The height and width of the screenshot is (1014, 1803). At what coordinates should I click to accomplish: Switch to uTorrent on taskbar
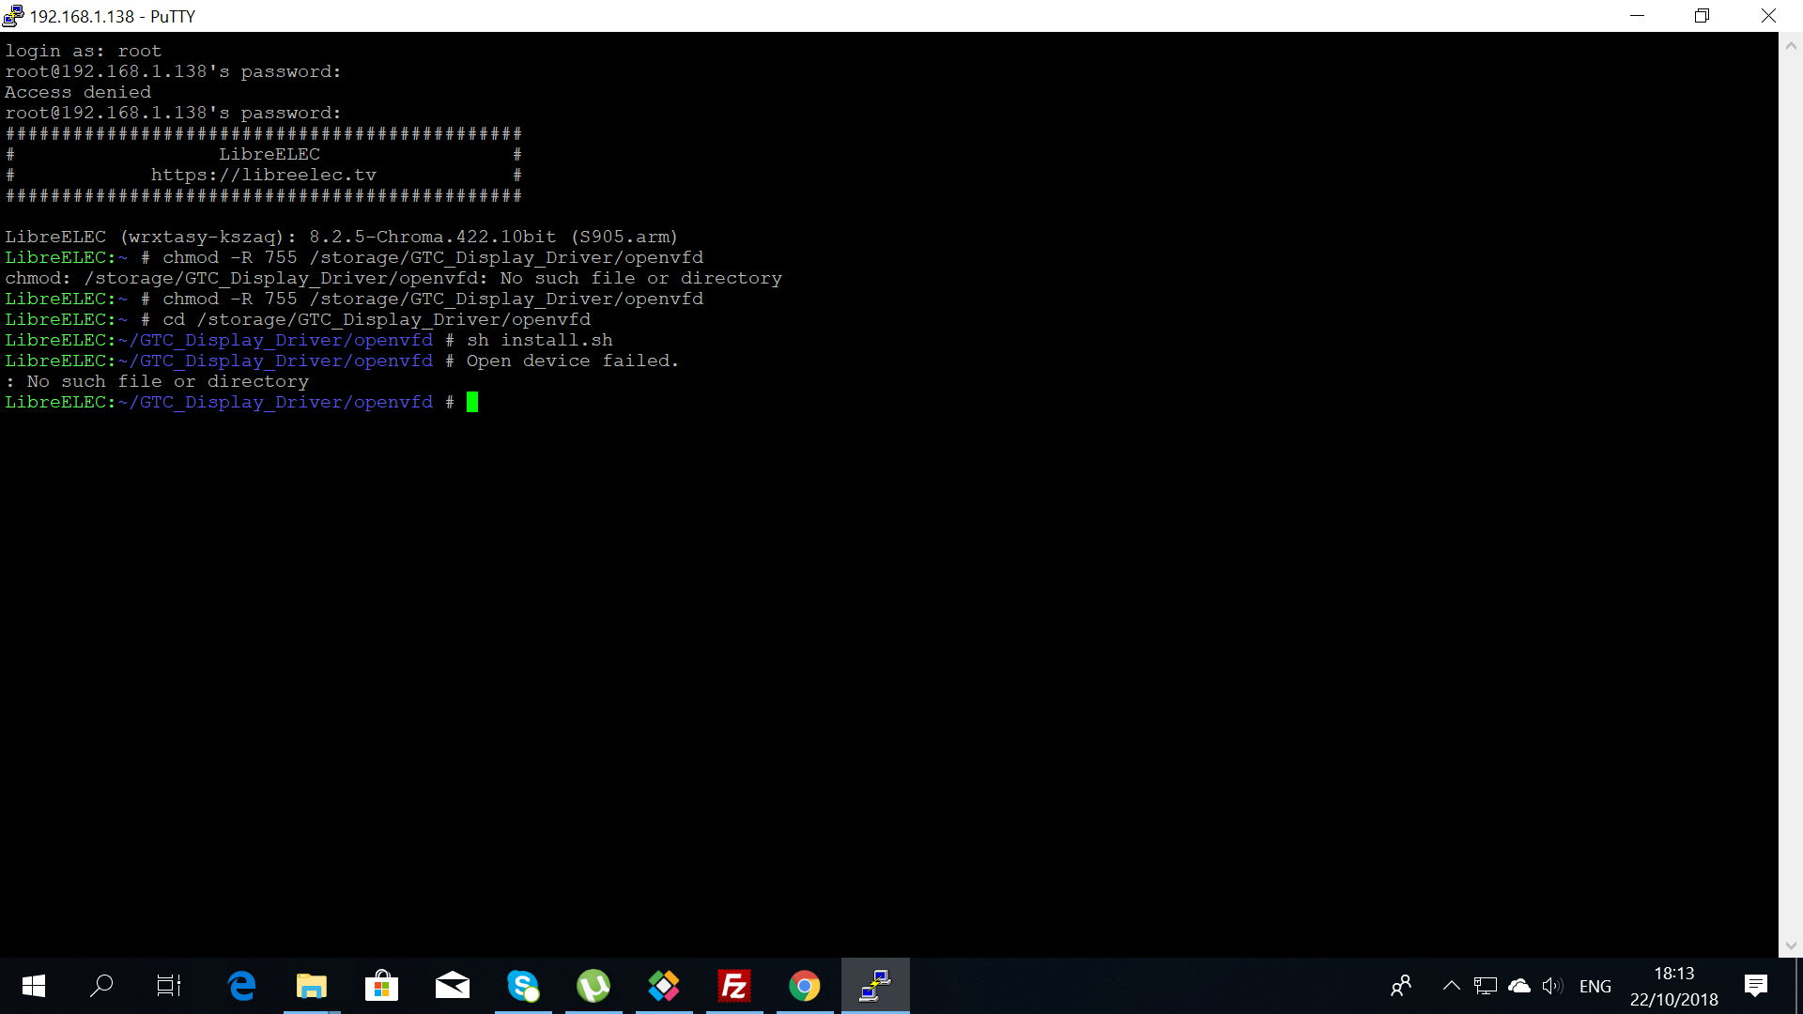point(593,986)
